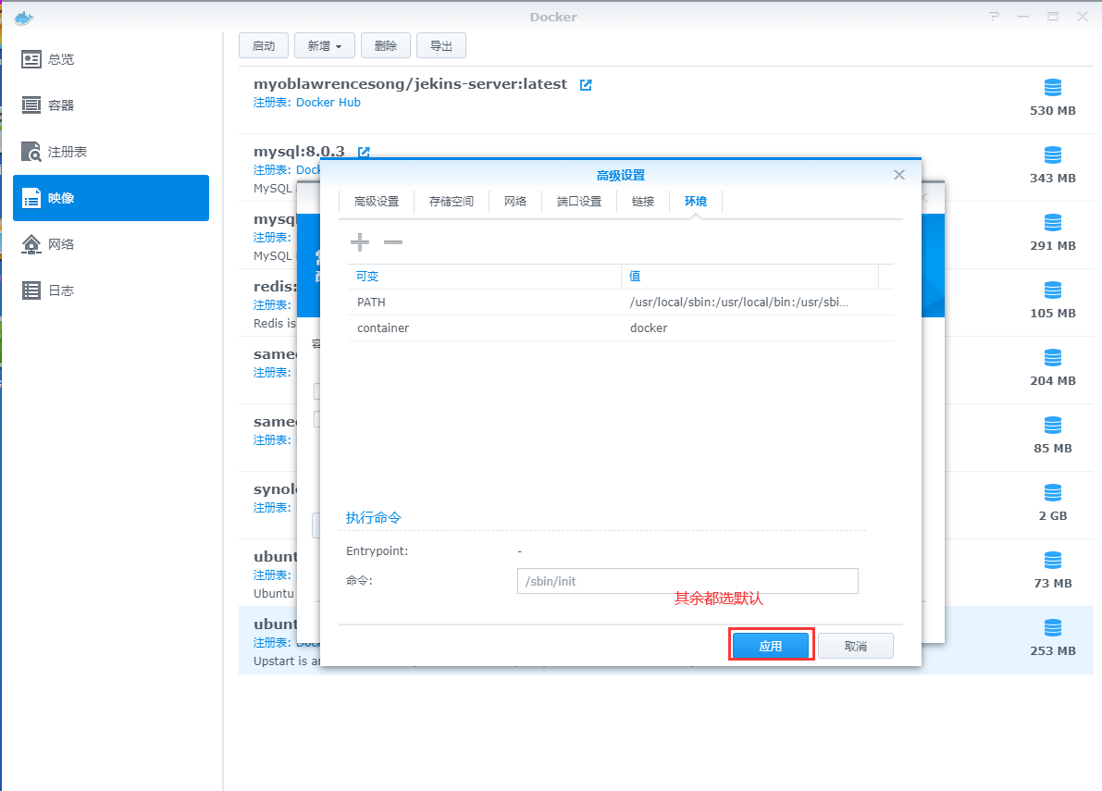Viewport: 1102px width, 791px height.
Task: Click the 应用 button
Action: (x=771, y=646)
